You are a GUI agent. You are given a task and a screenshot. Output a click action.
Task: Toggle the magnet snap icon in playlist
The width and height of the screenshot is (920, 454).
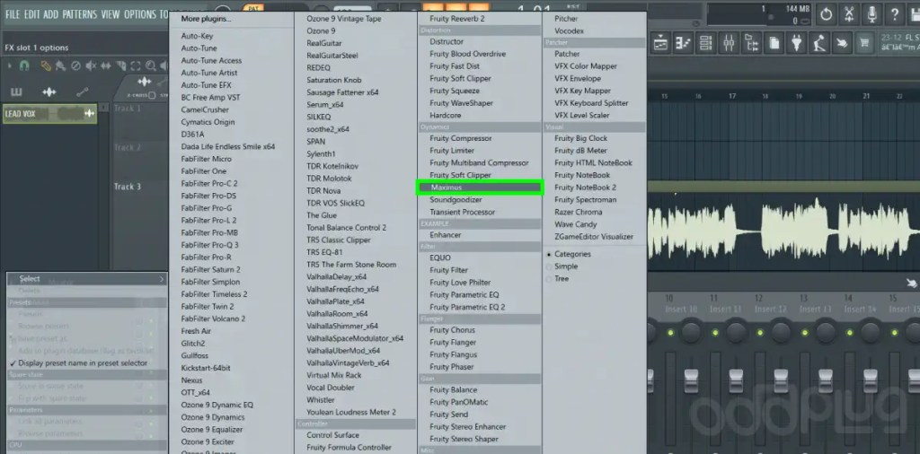(24, 66)
